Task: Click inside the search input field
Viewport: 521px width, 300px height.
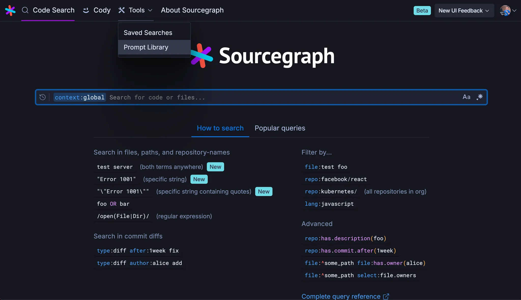Action: point(229,97)
